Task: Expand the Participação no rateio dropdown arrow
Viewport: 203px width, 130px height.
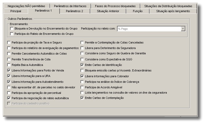Action: [183, 29]
